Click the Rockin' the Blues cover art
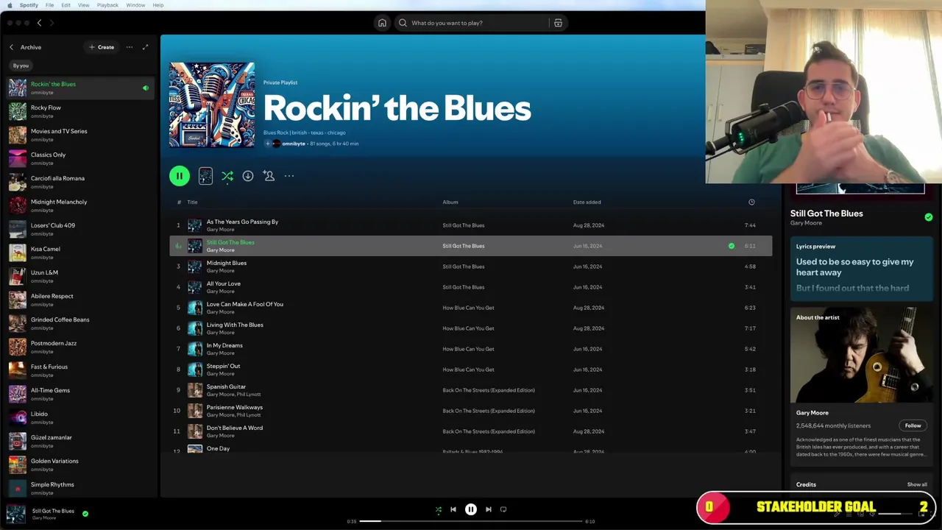Viewport: 942px width, 530px height. pyautogui.click(x=212, y=105)
